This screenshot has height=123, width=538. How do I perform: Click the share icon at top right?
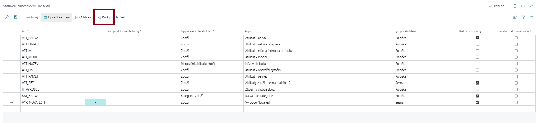tap(515, 17)
